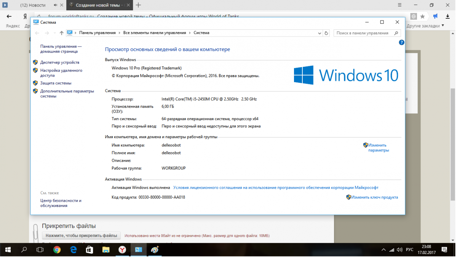Open the browser hamburger menu
The height and width of the screenshot is (257, 457).
tap(399, 5)
